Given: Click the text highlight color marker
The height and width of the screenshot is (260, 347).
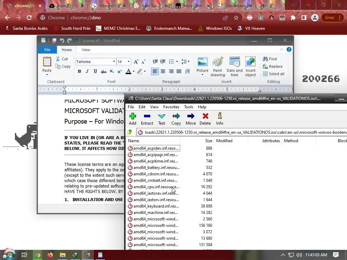Looking at the screenshot, I should pos(139,71).
